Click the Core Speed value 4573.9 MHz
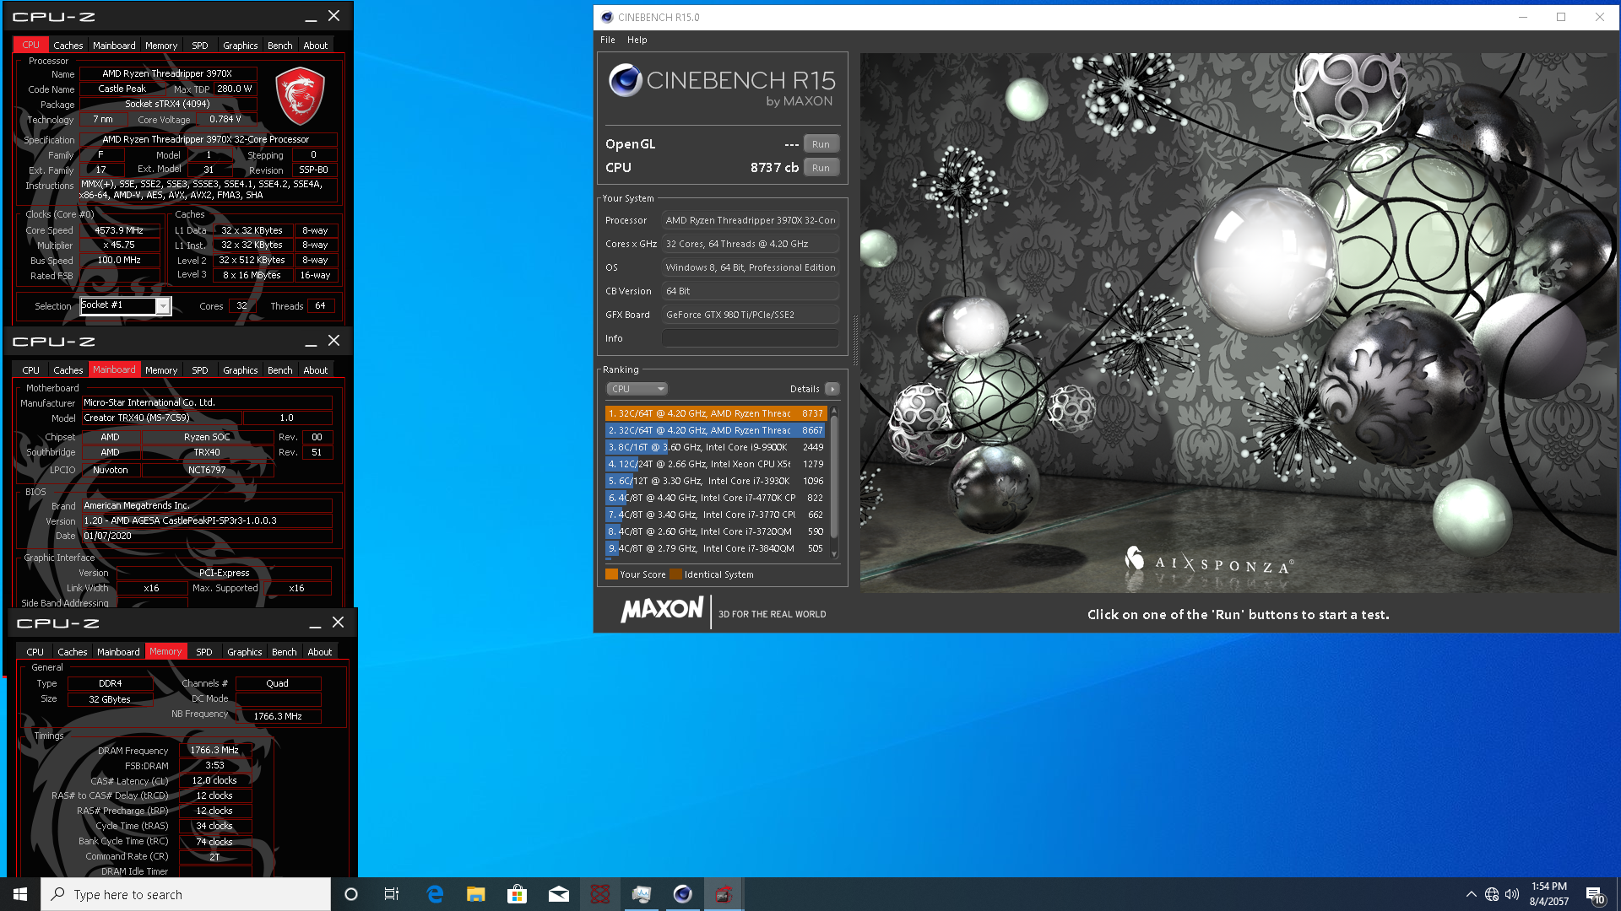1621x911 pixels. [119, 230]
